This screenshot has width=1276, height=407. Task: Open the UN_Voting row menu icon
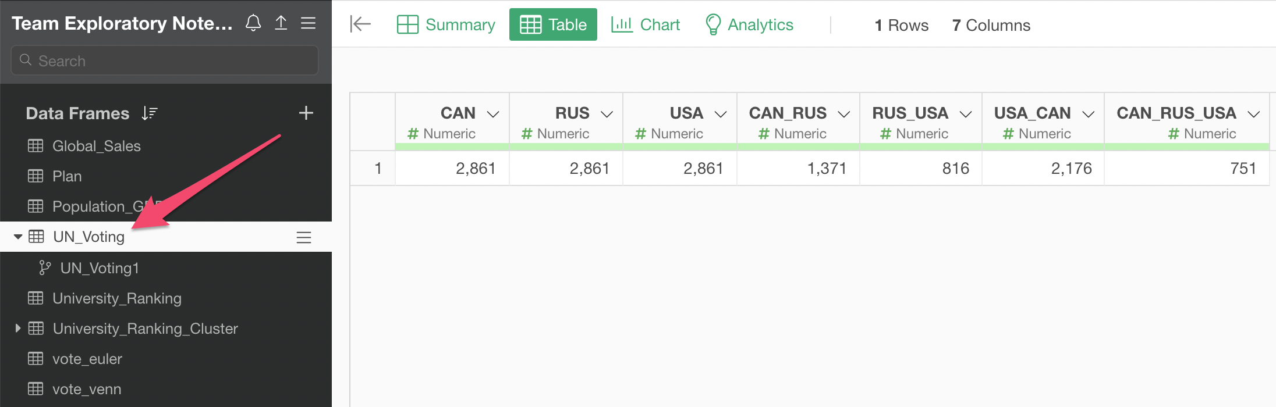point(304,237)
